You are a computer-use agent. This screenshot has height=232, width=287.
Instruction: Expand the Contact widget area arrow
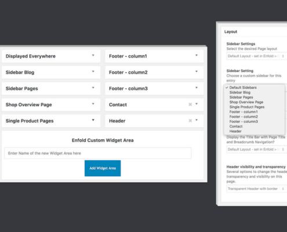coord(197,104)
